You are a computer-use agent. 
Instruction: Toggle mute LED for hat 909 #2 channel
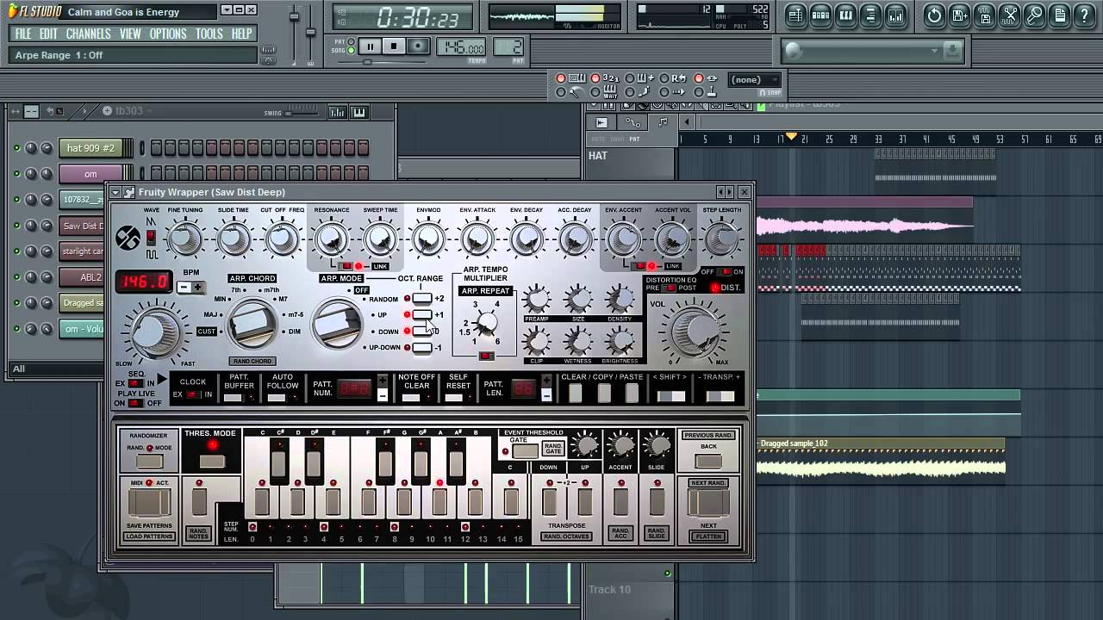(x=16, y=148)
